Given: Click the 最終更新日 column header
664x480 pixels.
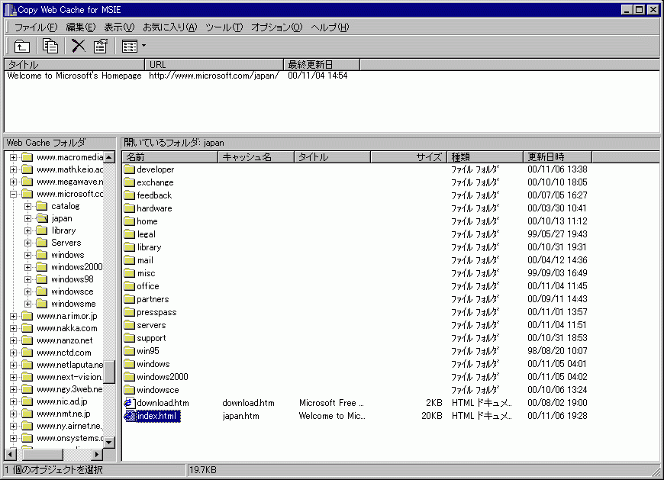Looking at the screenshot, I should [x=322, y=65].
